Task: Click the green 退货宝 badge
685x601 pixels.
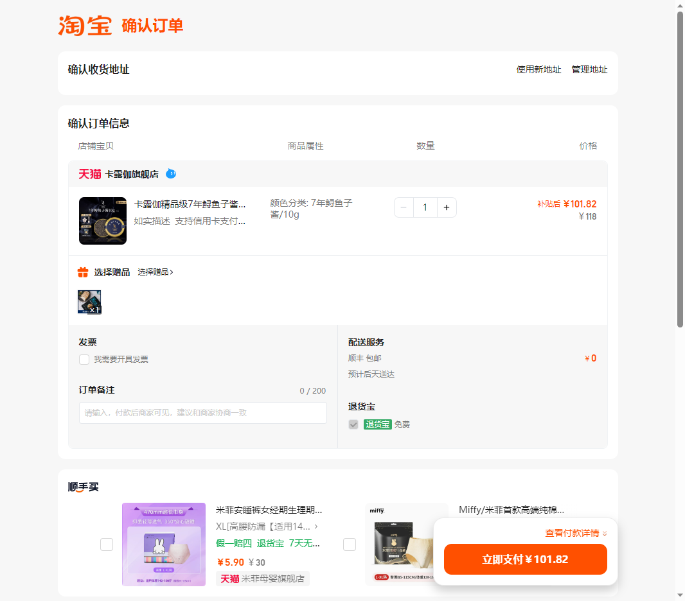Action: pos(377,424)
